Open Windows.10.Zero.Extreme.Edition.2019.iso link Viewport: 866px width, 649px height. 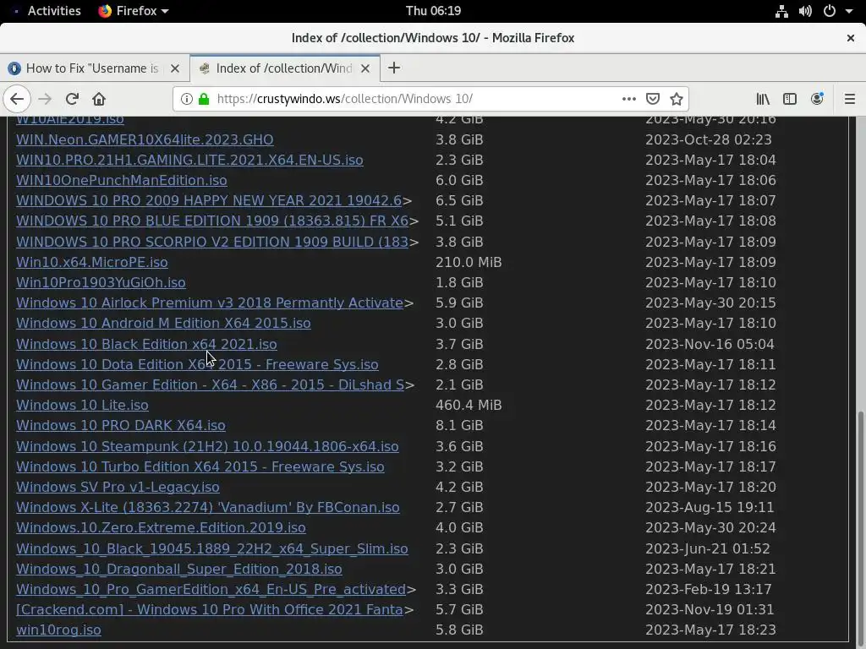tap(161, 527)
